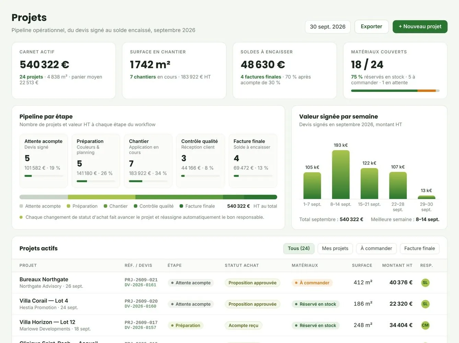The width and height of the screenshot is (459, 343).
Task: Click the stacked pipeline progress bar
Action: point(148,197)
